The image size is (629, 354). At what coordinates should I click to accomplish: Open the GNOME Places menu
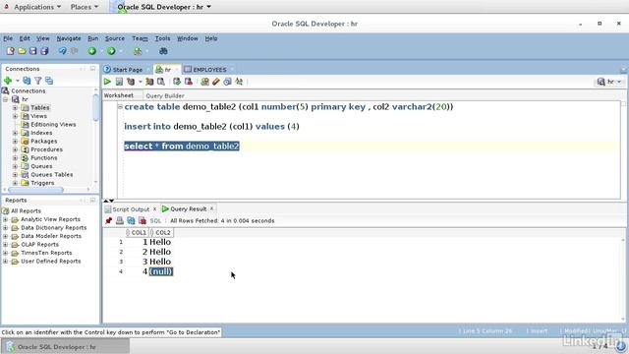pos(85,7)
